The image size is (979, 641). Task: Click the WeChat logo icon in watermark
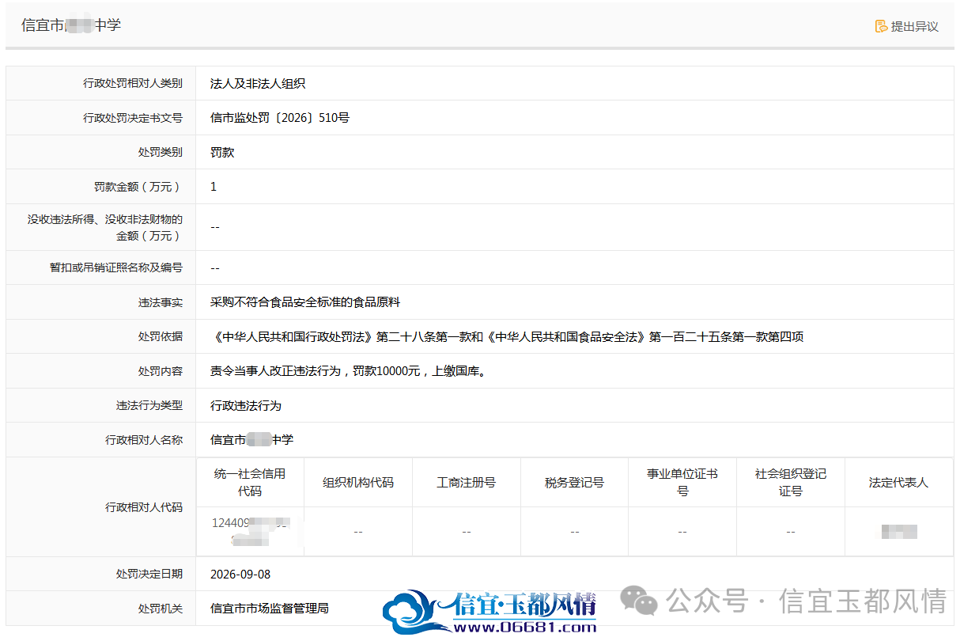click(638, 601)
